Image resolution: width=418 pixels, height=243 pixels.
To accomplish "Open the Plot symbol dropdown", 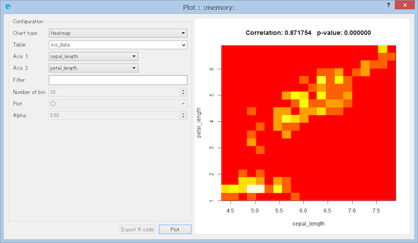I will click(x=118, y=104).
